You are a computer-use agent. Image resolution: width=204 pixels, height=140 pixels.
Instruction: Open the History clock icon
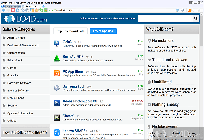click(27, 10)
